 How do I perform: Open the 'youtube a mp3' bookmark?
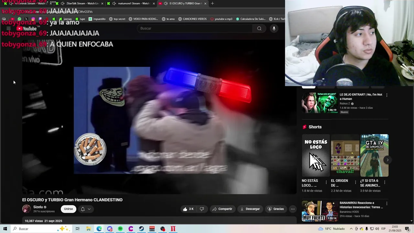221,19
